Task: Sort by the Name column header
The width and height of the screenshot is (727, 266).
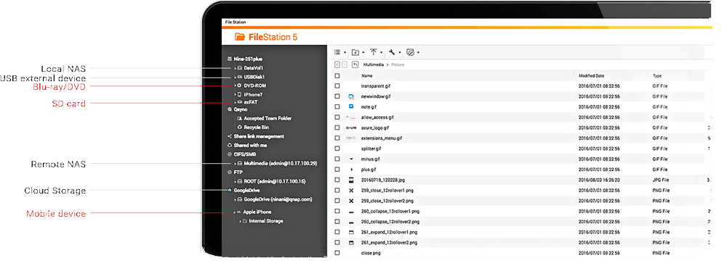Action: click(366, 75)
